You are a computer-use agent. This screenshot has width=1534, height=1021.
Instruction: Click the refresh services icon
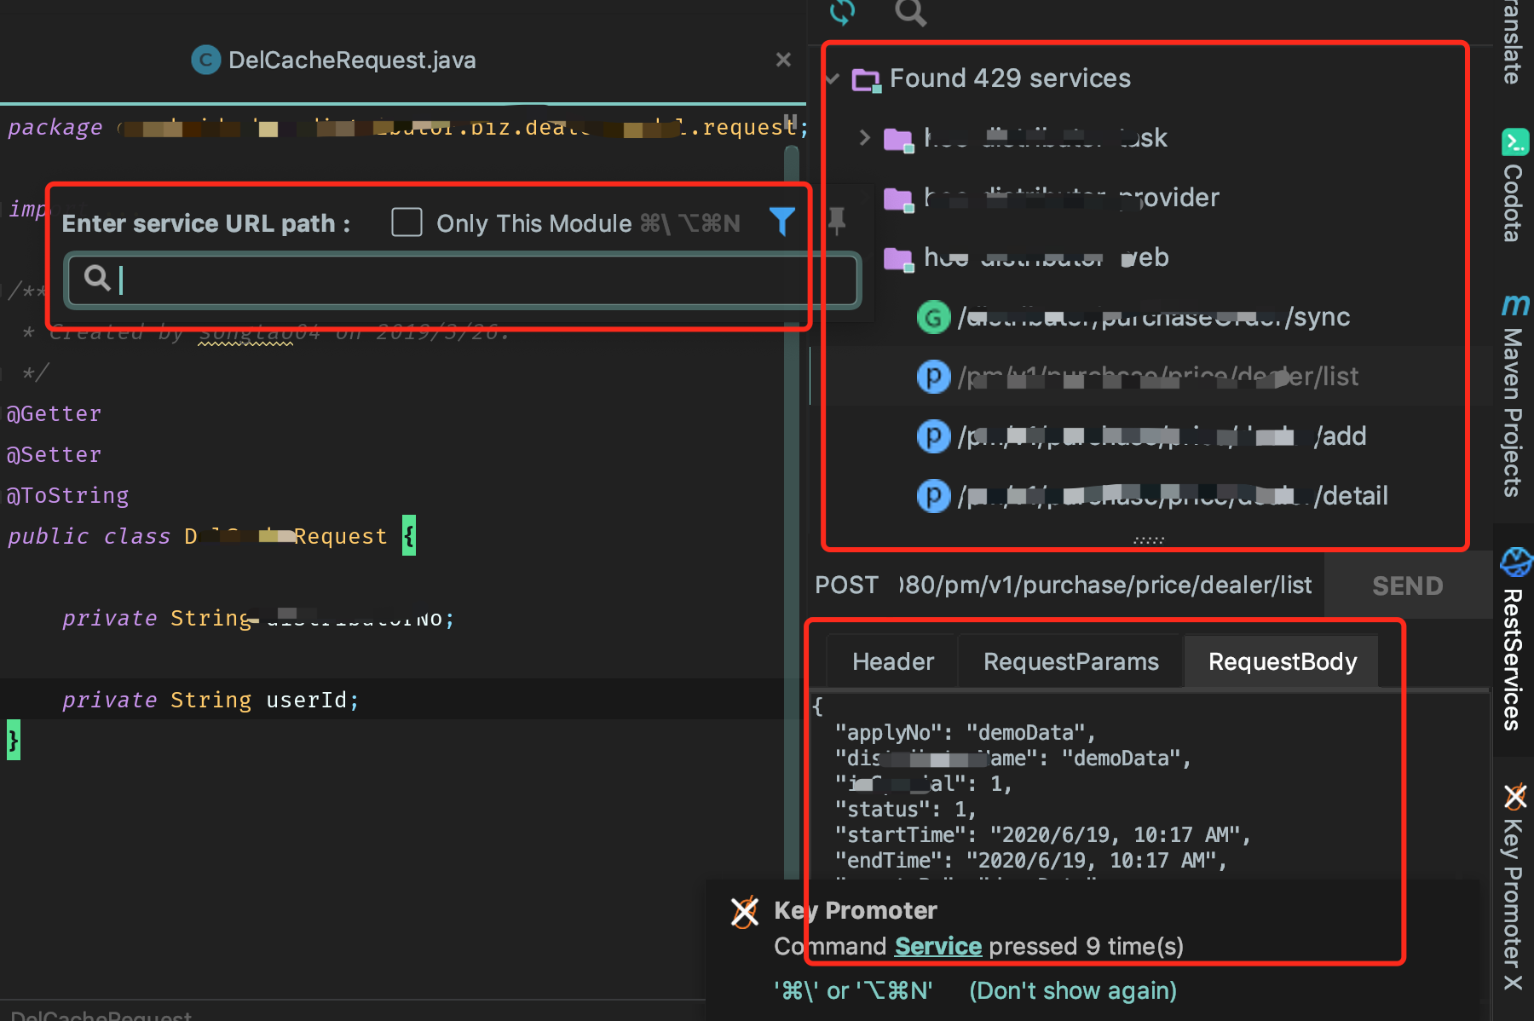click(842, 12)
